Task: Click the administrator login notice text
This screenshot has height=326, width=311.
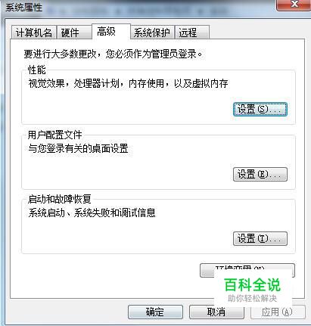Action: [114, 54]
